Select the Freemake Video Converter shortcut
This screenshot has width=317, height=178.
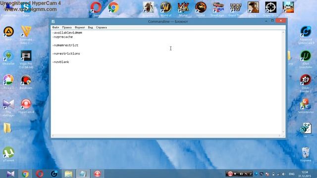tap(26, 35)
